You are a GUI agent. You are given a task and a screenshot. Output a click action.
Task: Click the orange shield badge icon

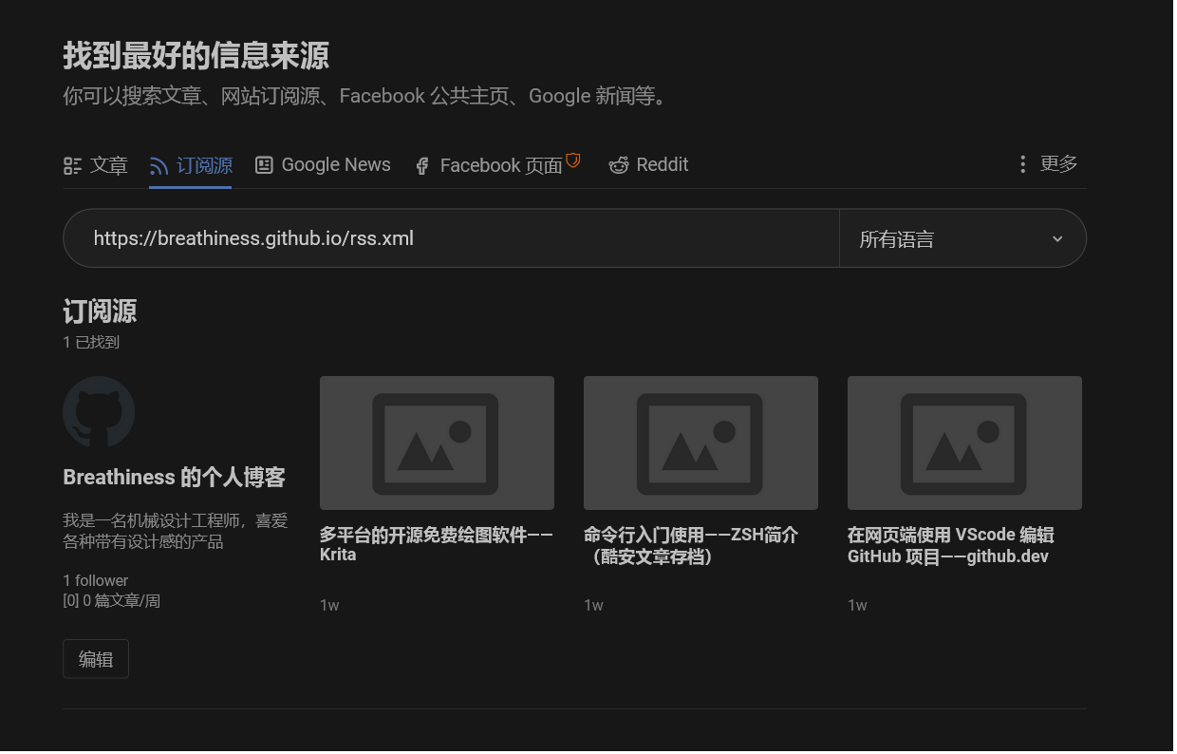tap(572, 160)
